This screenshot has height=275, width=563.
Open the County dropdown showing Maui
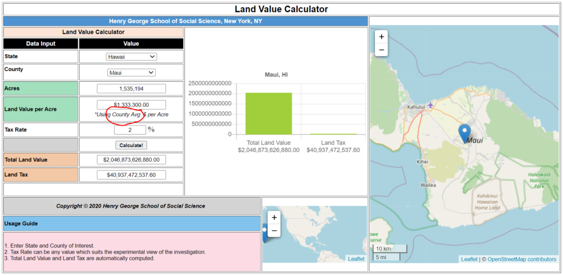click(131, 73)
